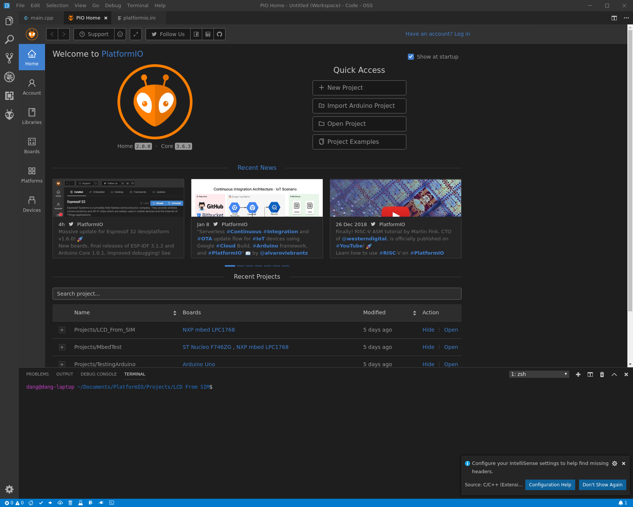
Task: Open the Serial Monitor plug icon in status bar
Action: pos(101,503)
